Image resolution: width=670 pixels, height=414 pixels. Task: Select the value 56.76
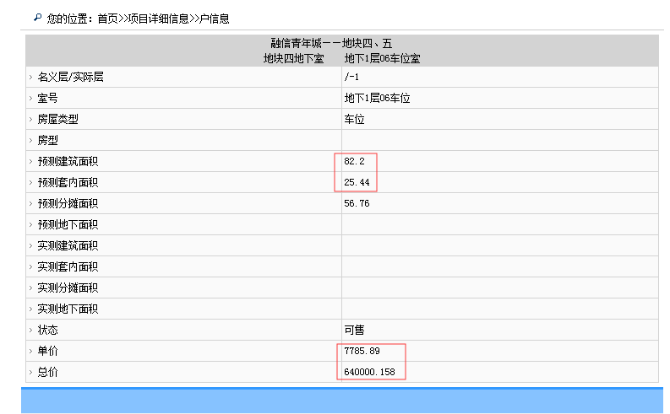pyautogui.click(x=357, y=203)
